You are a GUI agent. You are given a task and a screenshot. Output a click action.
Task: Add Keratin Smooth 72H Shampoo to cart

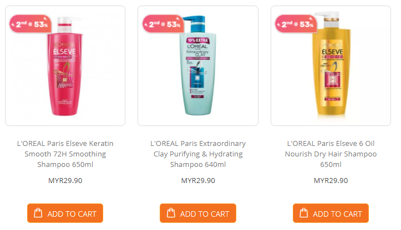pyautogui.click(x=65, y=213)
